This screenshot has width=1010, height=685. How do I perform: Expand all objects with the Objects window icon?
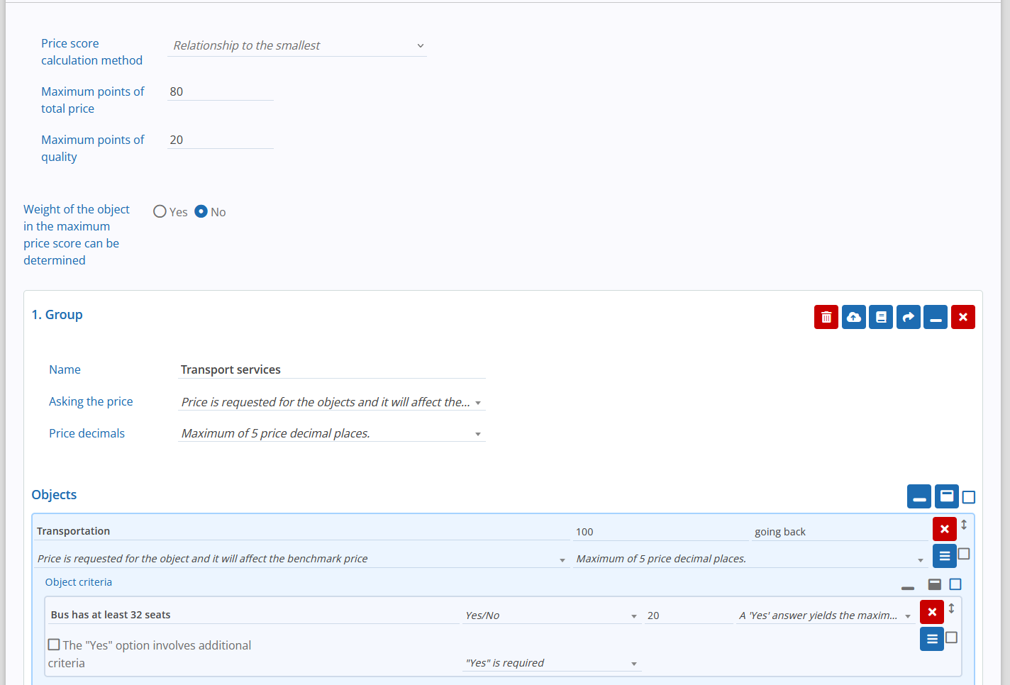[947, 496]
